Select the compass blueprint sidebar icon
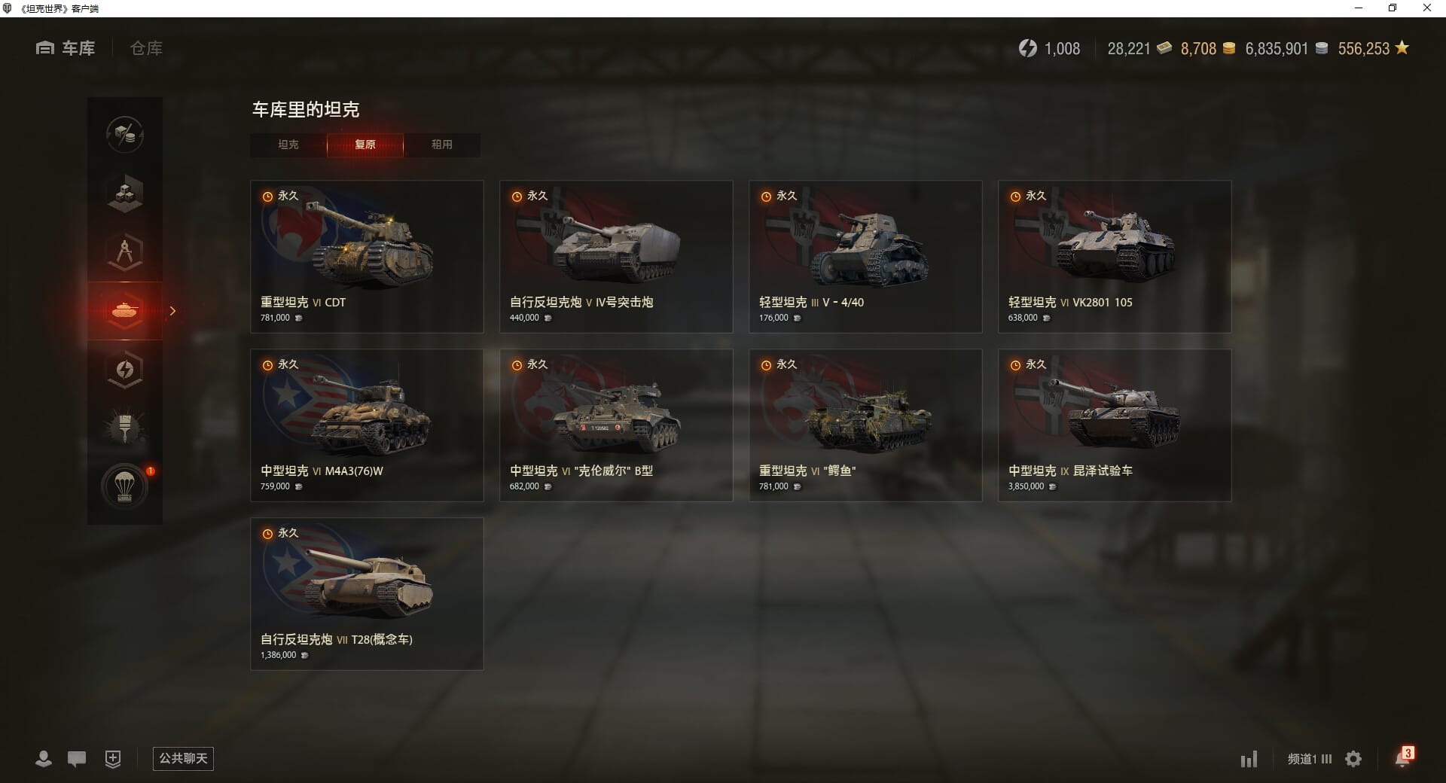Image resolution: width=1446 pixels, height=783 pixels. (125, 251)
